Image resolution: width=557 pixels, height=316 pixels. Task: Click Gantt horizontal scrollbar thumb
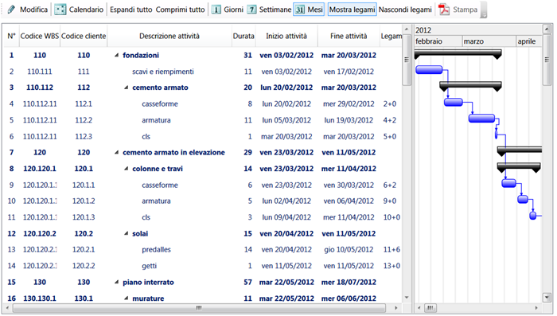point(430,308)
